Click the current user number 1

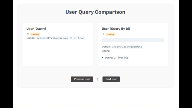(97, 79)
